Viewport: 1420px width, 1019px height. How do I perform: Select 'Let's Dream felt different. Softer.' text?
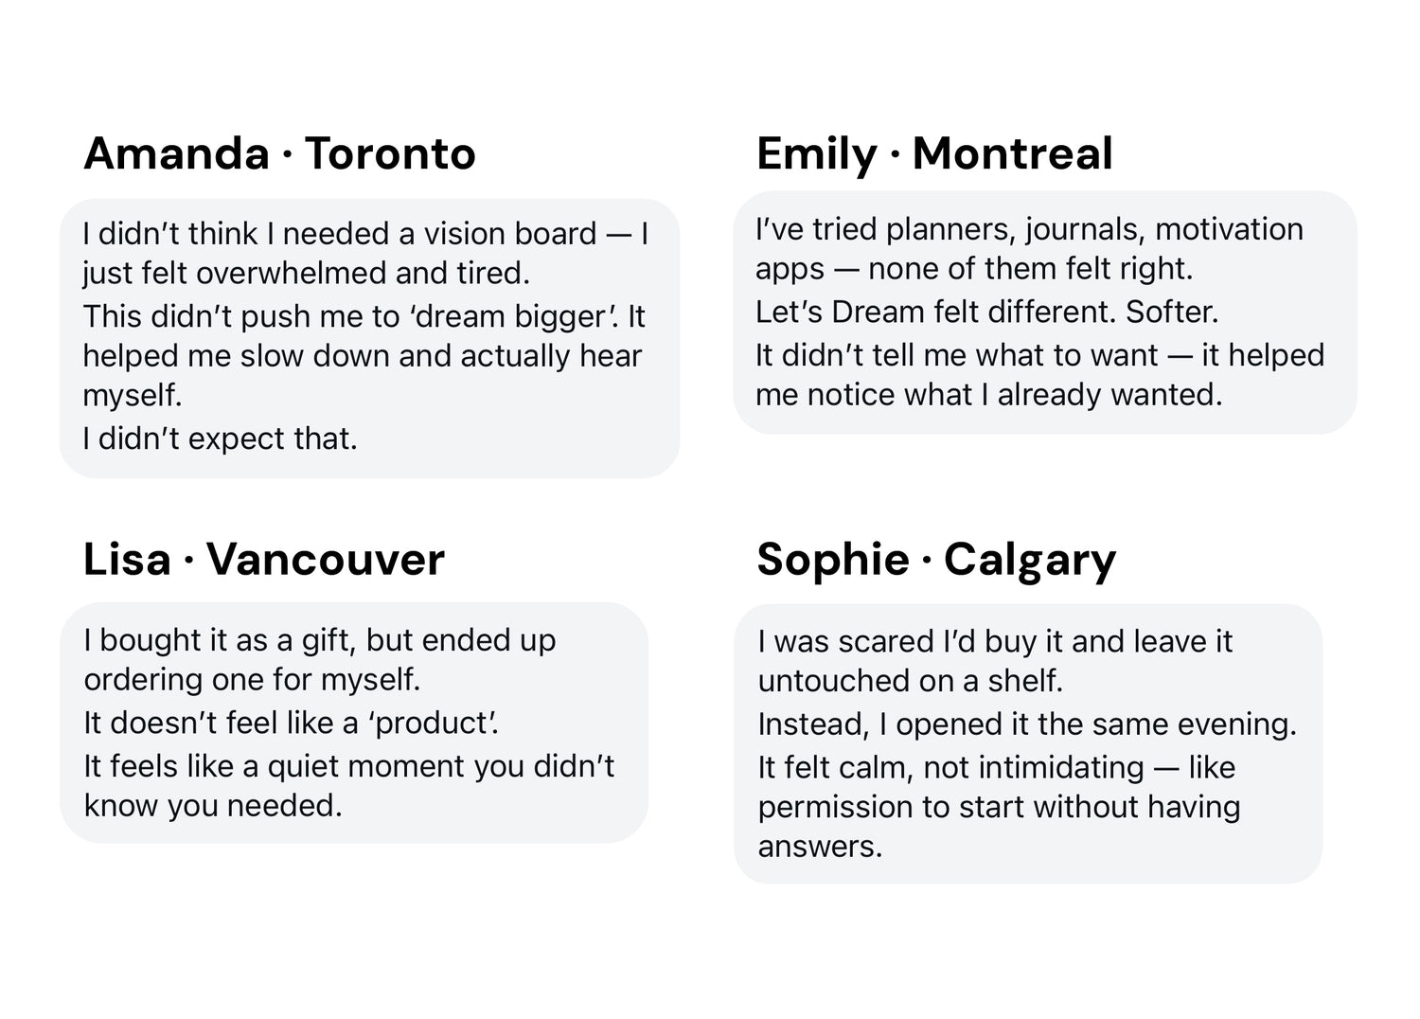986,312
